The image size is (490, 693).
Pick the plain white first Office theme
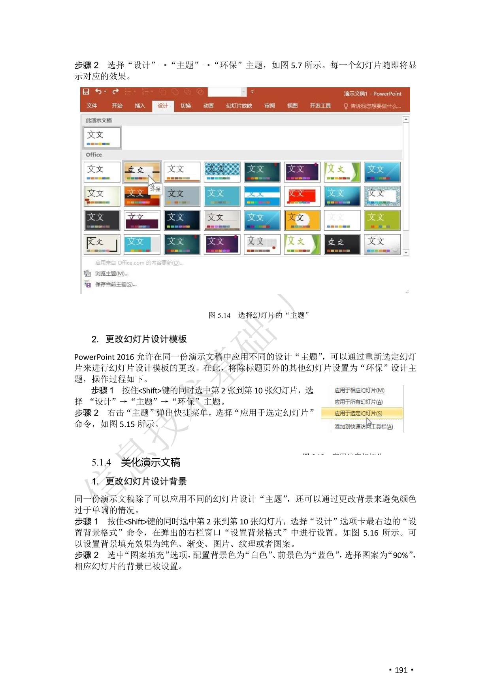[x=102, y=172]
